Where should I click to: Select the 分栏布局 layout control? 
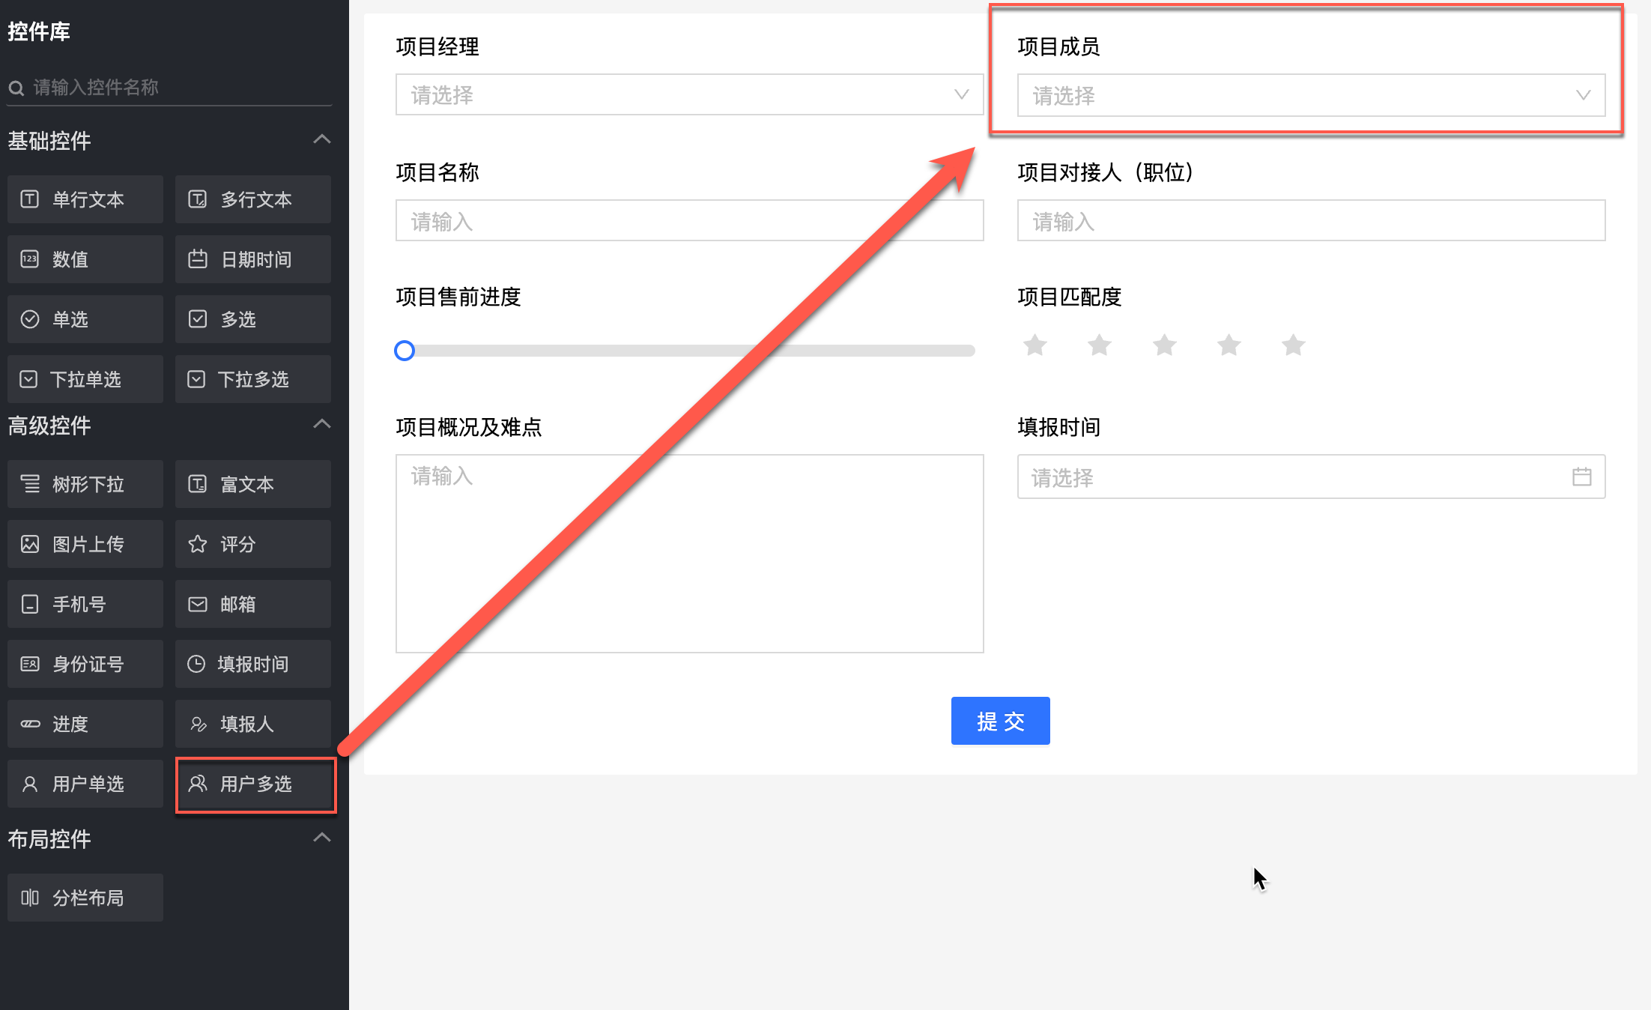point(85,898)
